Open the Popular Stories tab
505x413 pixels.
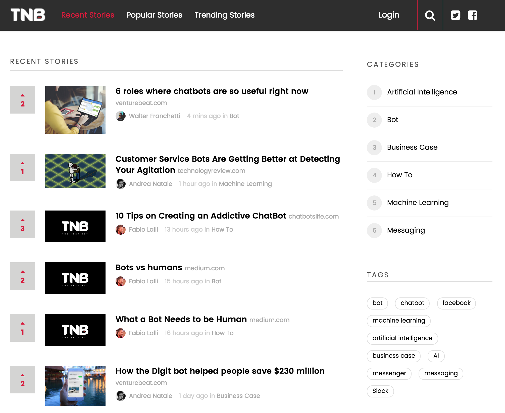pos(154,15)
